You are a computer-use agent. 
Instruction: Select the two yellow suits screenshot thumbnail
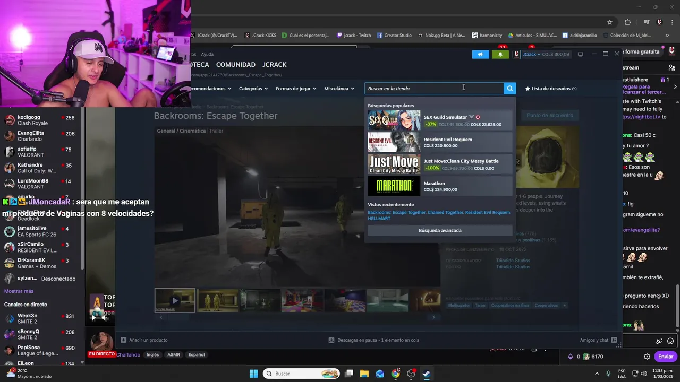[x=218, y=300]
